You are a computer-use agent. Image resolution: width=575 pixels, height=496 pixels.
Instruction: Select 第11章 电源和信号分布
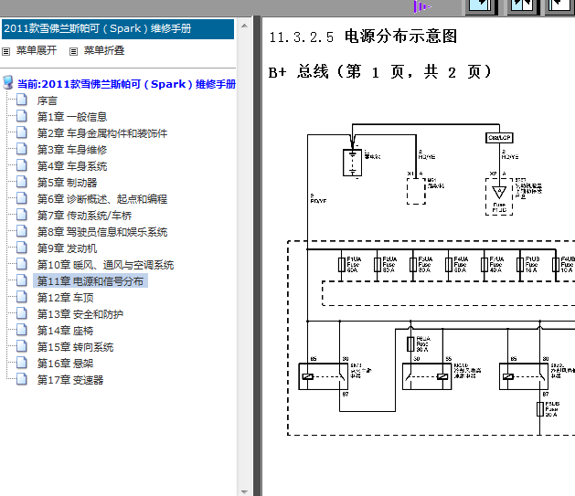(91, 281)
